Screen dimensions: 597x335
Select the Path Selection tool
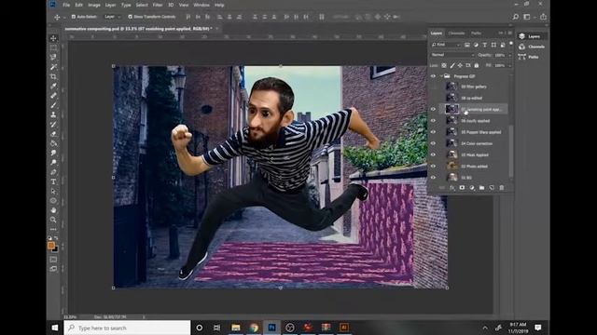click(x=53, y=191)
